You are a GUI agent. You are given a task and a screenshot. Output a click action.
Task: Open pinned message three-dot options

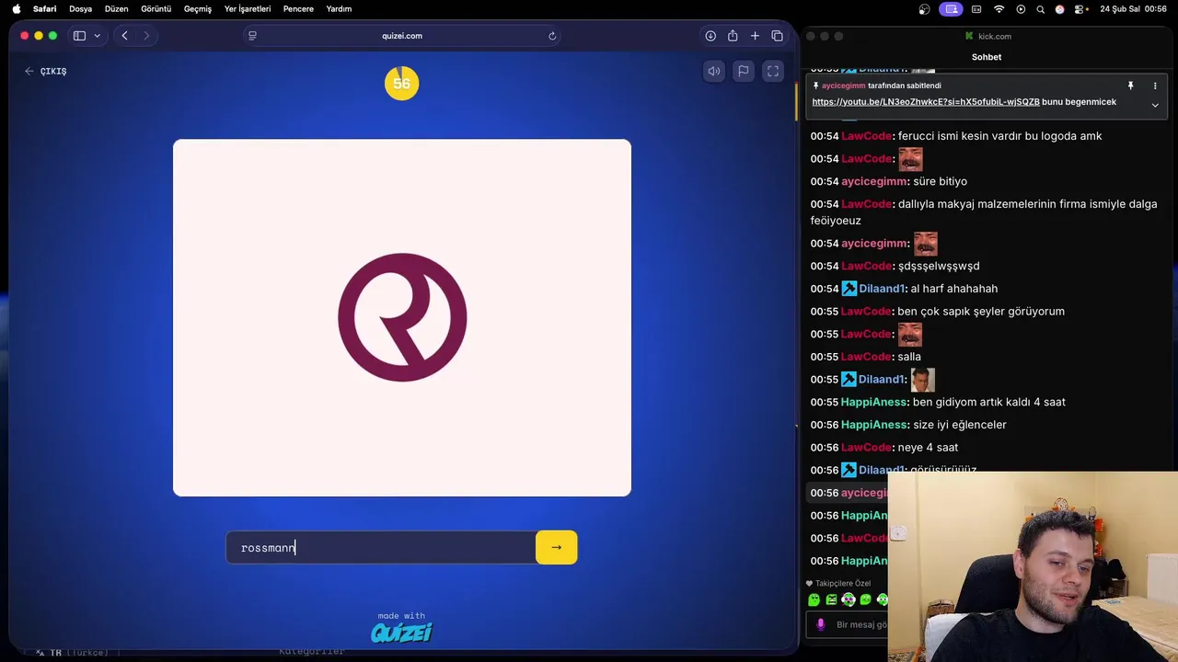click(x=1155, y=86)
